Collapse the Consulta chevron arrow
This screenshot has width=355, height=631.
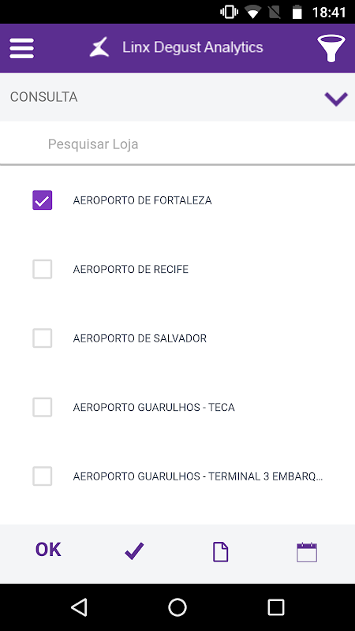336,99
